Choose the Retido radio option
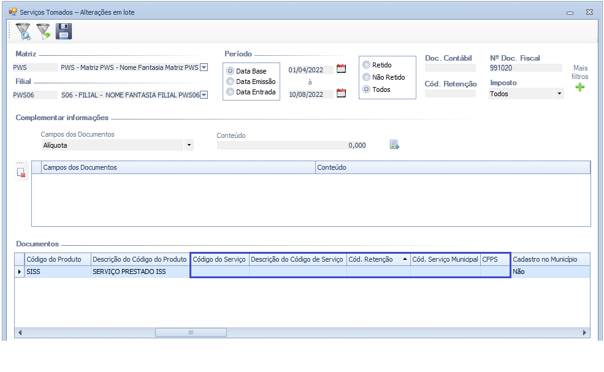This screenshot has height=372, width=604. point(367,65)
